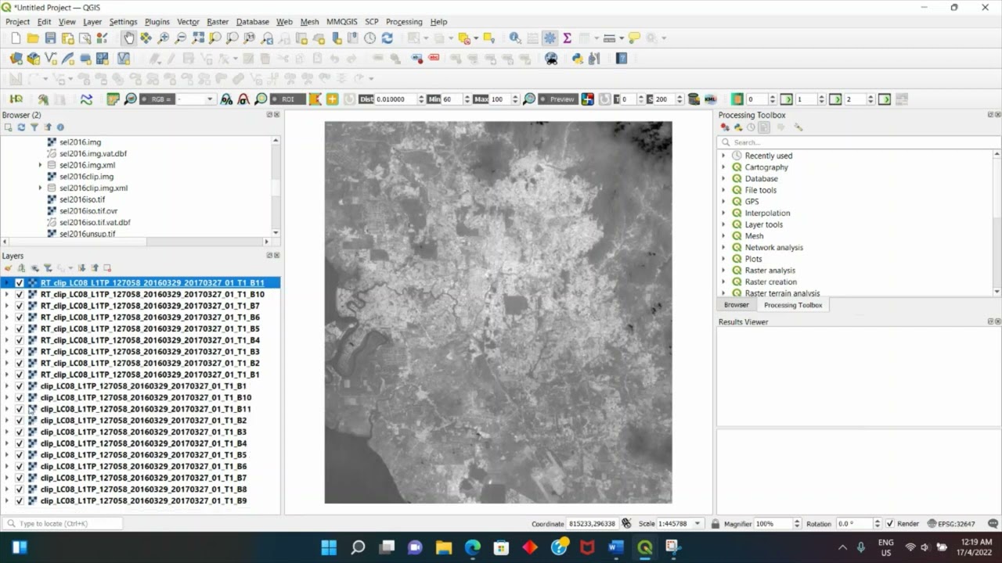Click the SCP KML export icon

(x=710, y=99)
